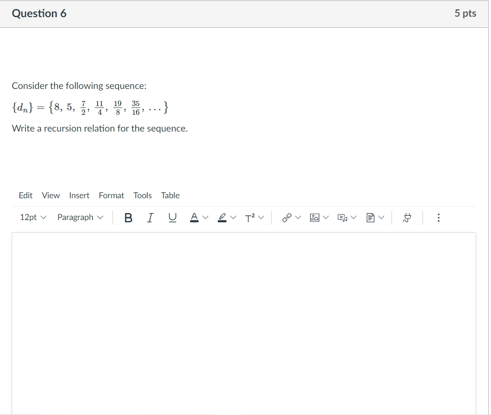The width and height of the screenshot is (491, 415).
Task: Insert a hyperlink using the link icon
Action: 287,217
